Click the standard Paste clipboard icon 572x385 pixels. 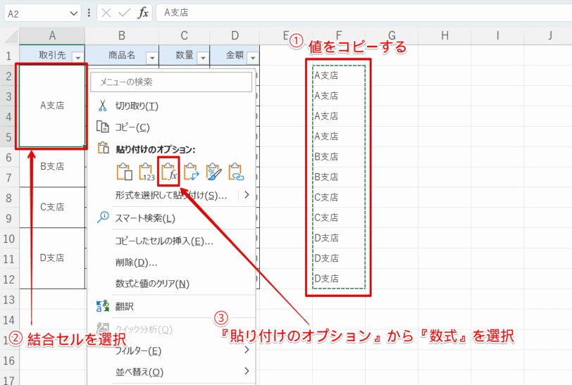click(125, 172)
